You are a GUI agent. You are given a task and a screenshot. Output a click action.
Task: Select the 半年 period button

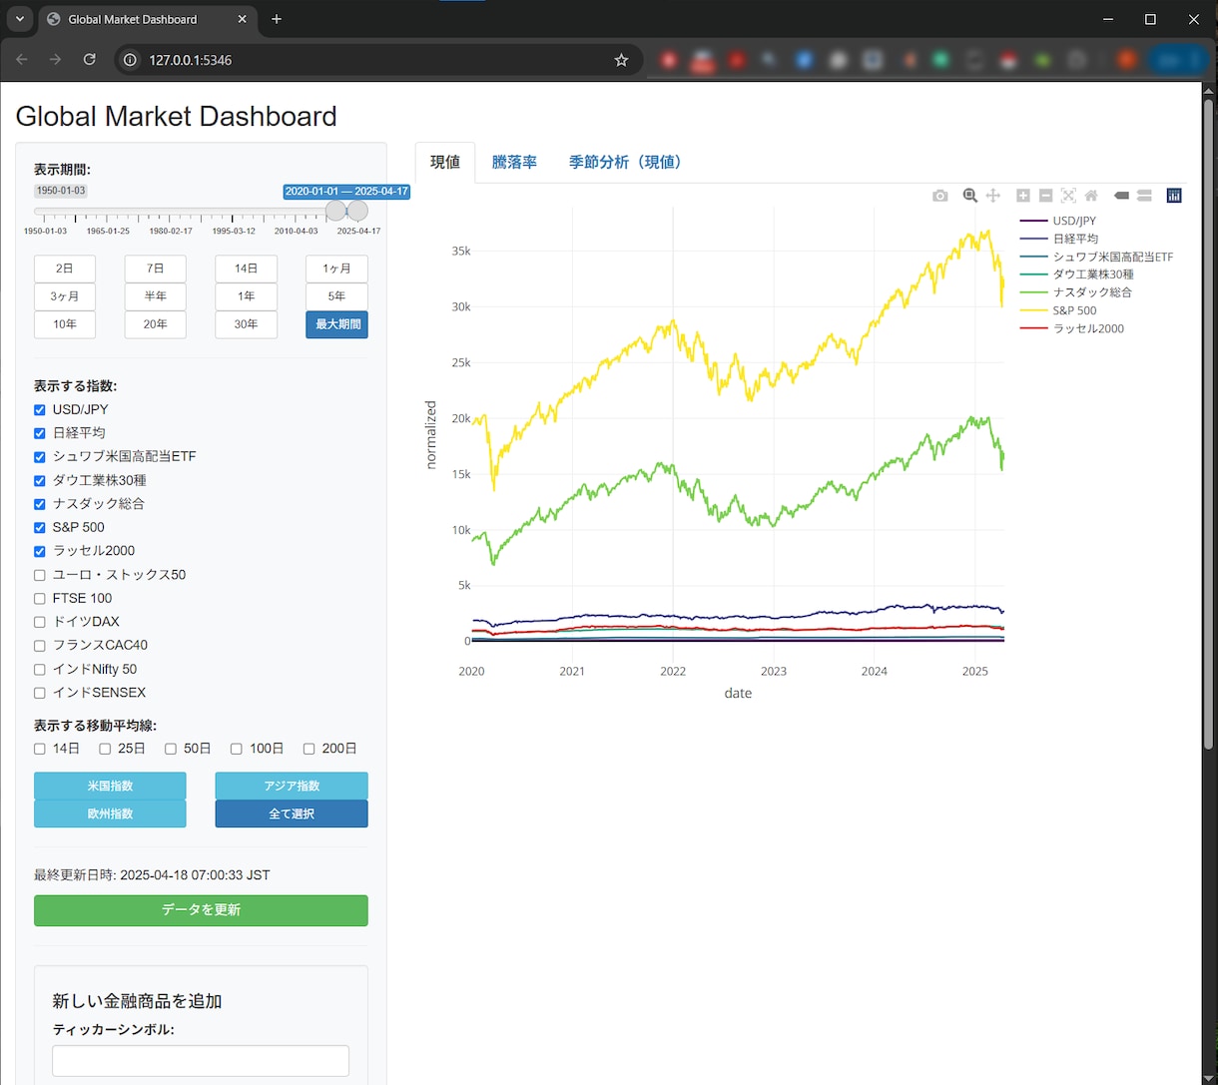[x=155, y=296]
